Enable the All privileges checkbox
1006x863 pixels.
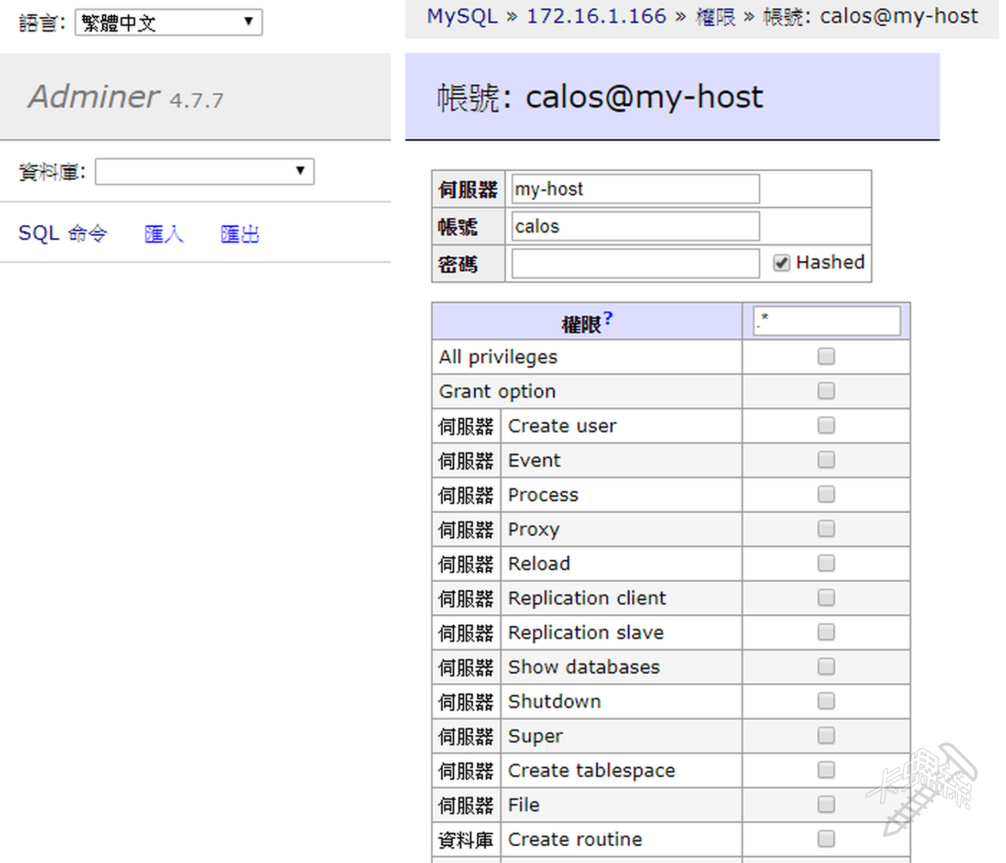(826, 357)
